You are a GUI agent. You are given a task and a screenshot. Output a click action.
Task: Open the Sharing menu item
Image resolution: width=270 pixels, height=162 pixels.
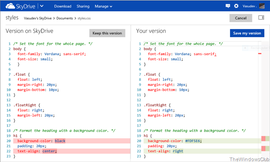point(83,6)
